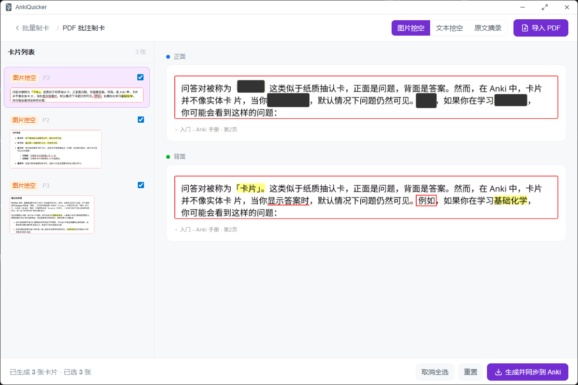Click the PDF 批注制卡 breadcrumb text
Screen dimensions: 578x385
pyautogui.click(x=84, y=28)
